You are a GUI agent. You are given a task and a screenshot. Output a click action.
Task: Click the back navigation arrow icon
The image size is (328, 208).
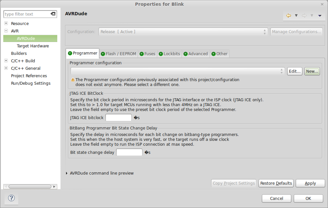288,15
